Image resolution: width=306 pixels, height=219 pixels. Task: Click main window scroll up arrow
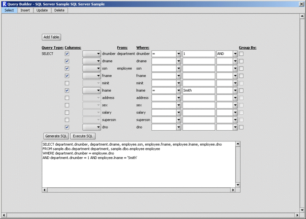point(302,16)
